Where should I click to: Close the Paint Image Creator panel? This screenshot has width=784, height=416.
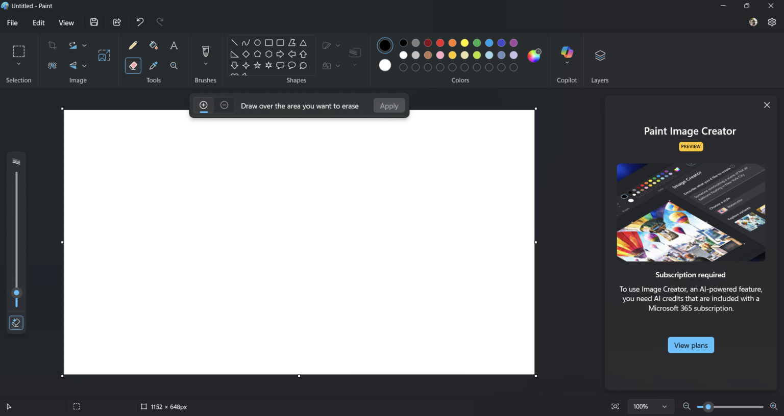[767, 105]
